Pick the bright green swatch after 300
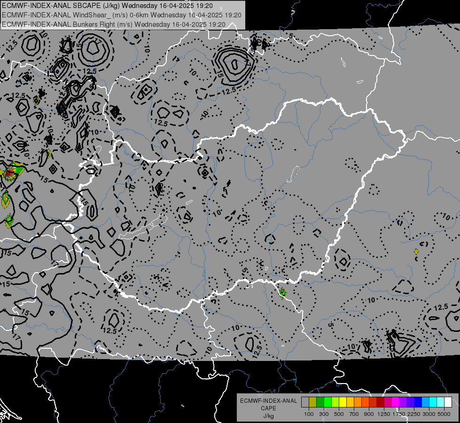 (327, 402)
